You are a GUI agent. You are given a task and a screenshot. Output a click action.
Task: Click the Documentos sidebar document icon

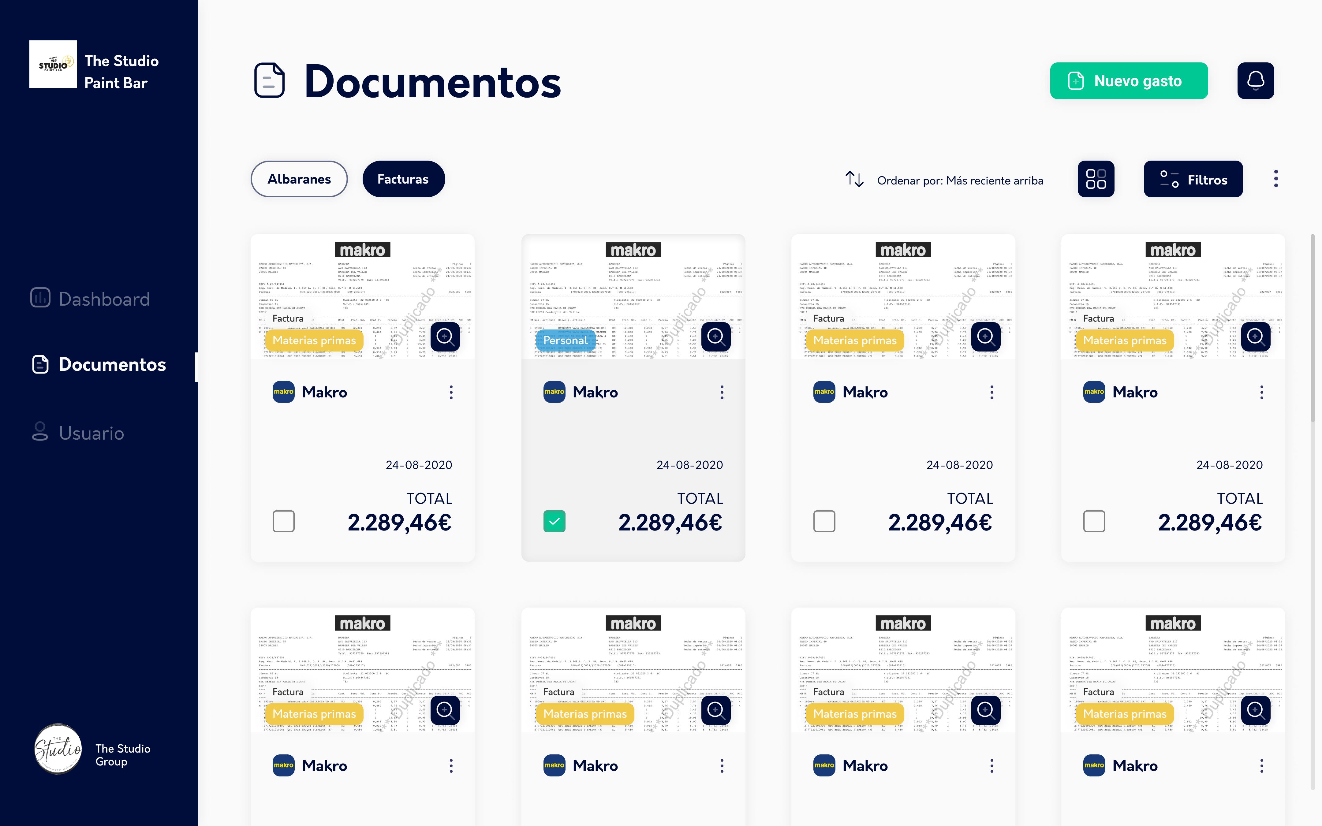point(40,364)
